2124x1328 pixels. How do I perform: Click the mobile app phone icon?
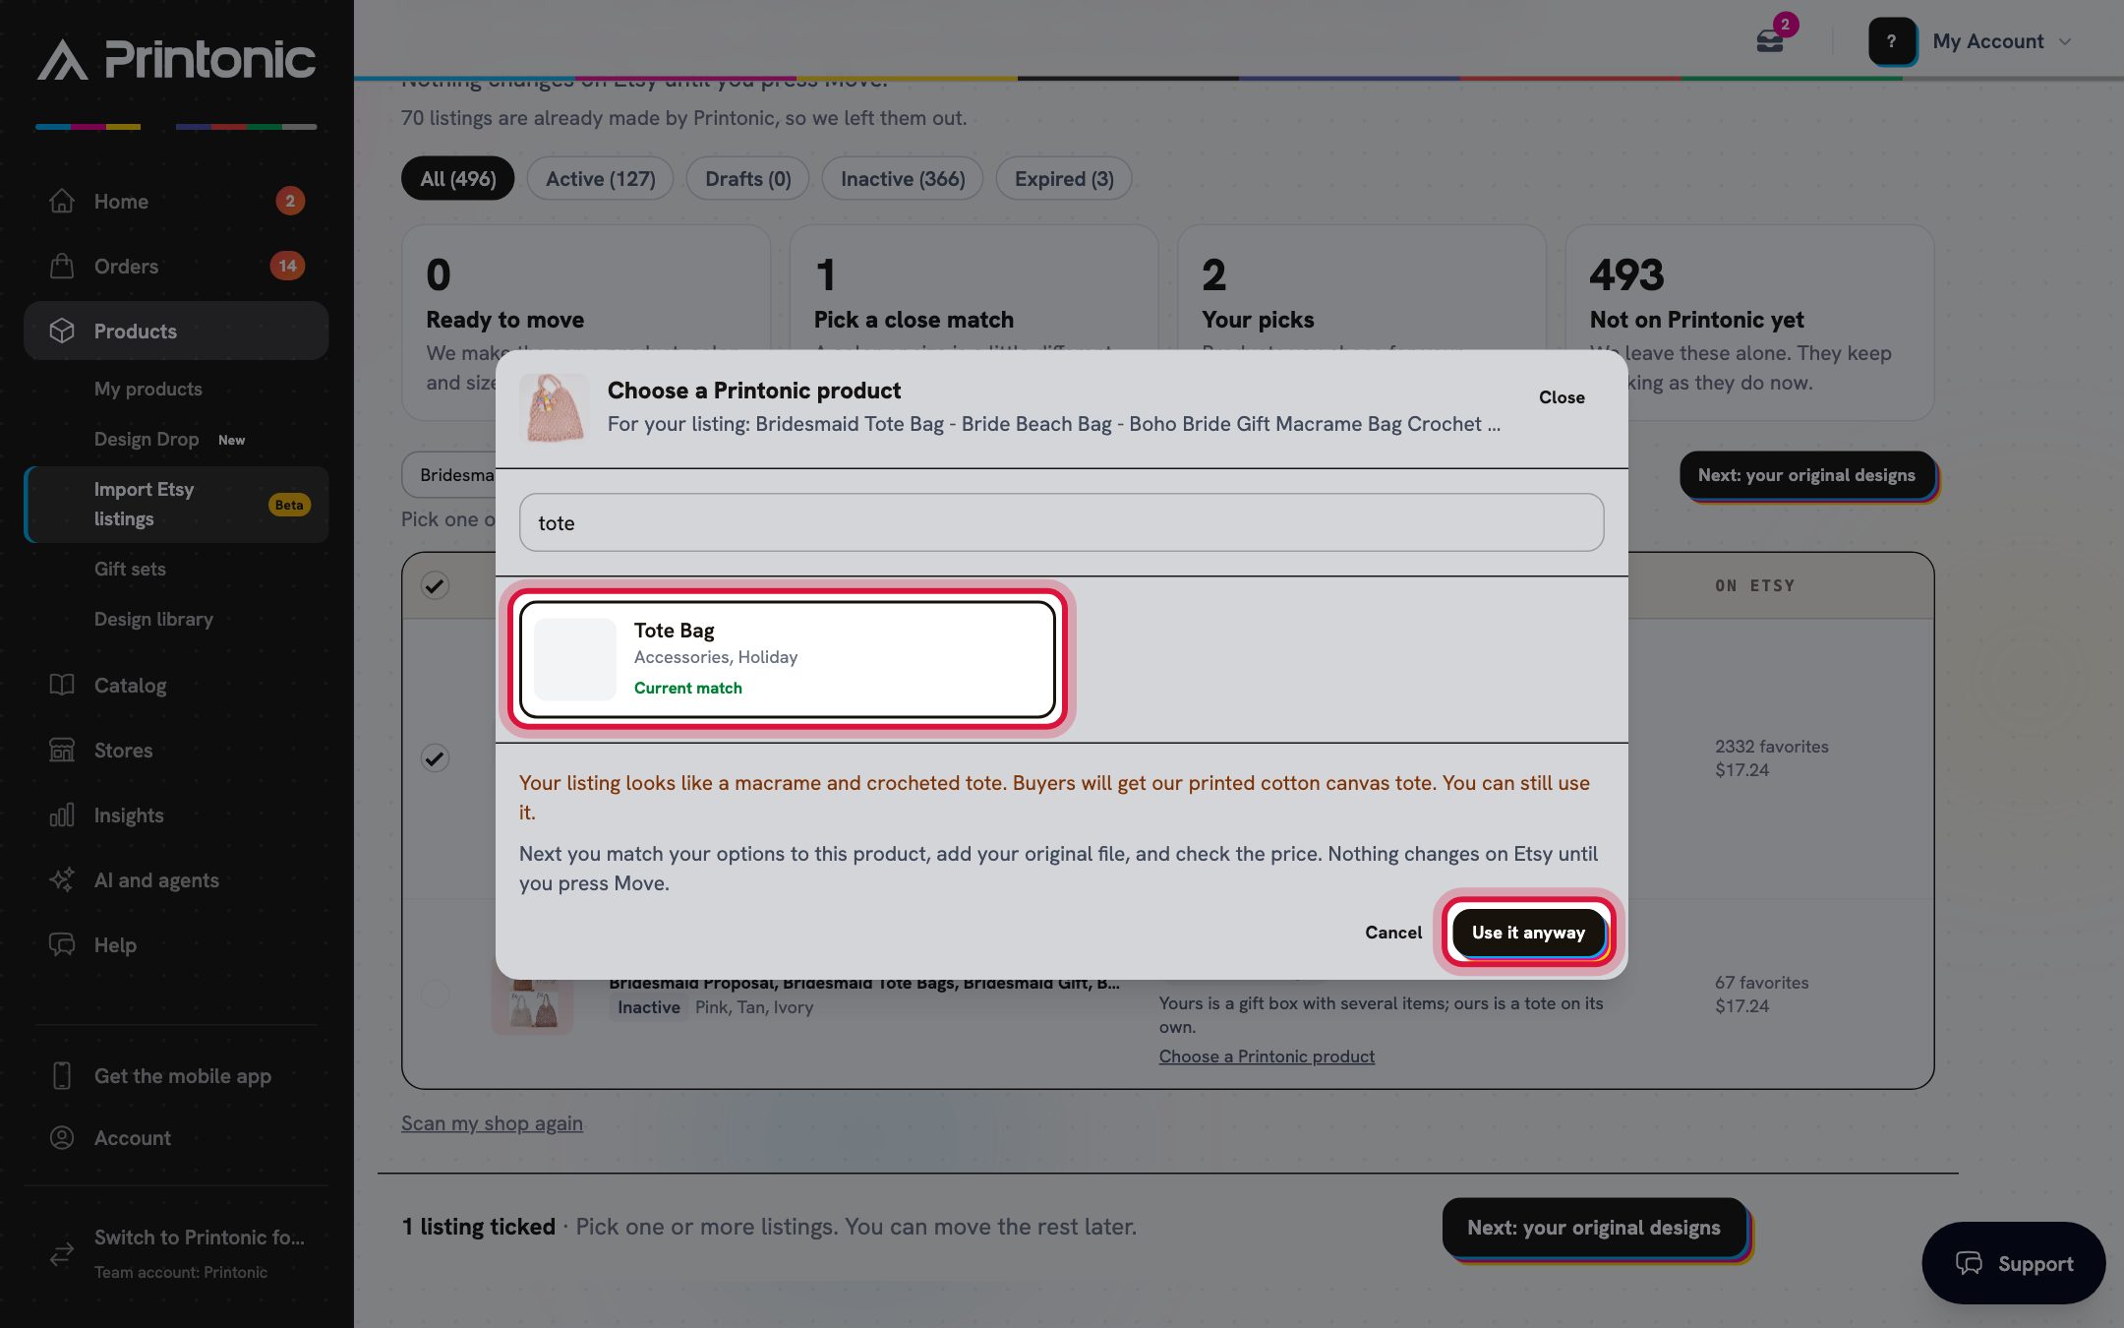[62, 1075]
